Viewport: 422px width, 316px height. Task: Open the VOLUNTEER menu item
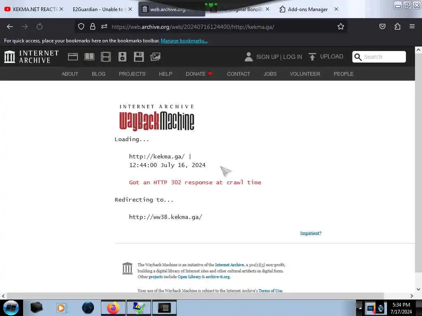(x=305, y=74)
